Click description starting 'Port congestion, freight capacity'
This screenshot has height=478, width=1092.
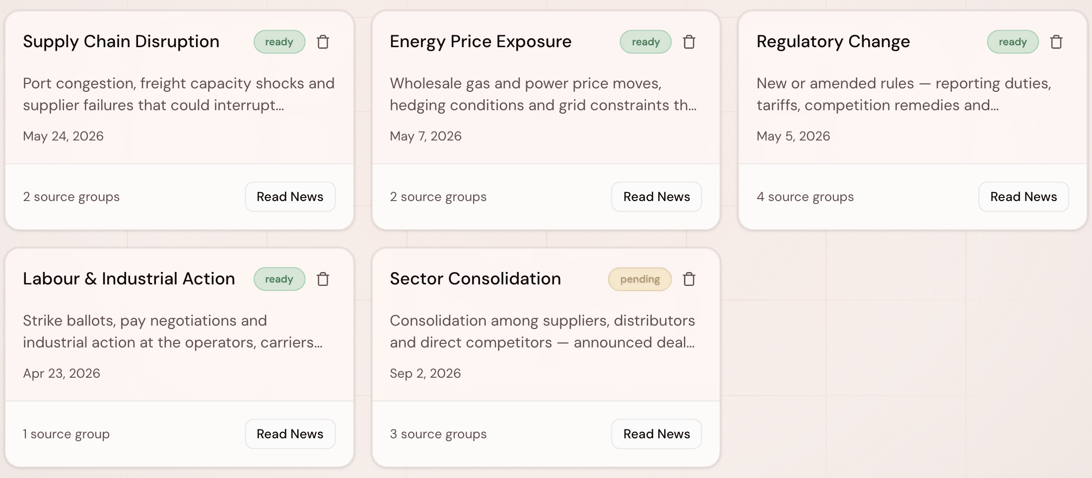coord(179,94)
